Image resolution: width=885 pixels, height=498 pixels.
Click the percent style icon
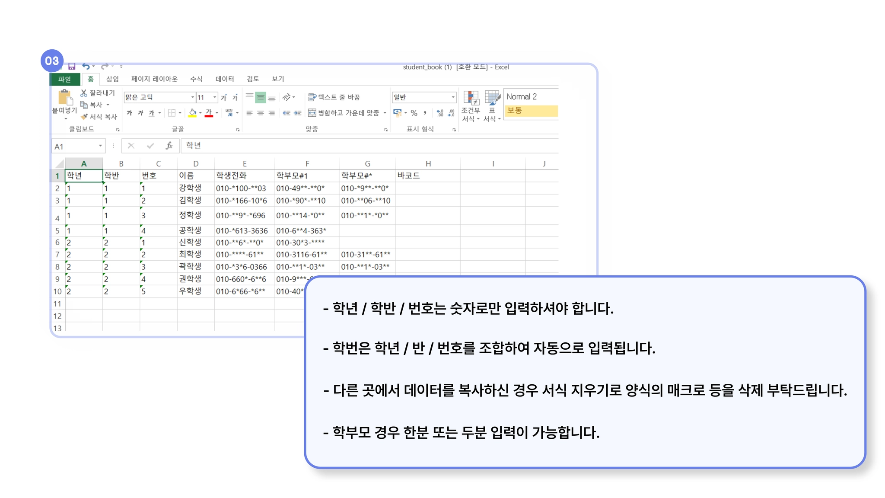414,113
